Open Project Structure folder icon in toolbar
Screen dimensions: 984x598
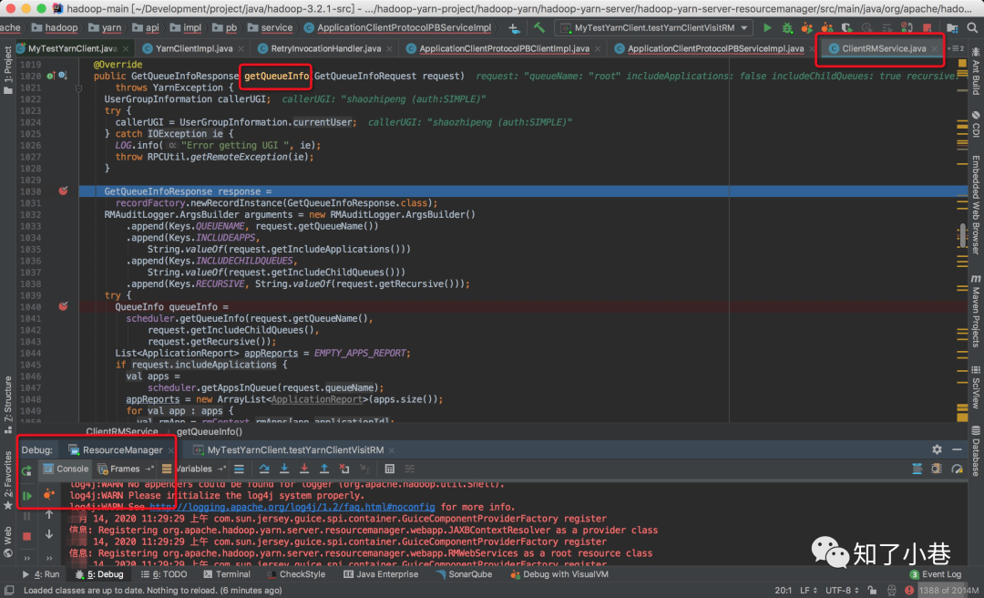coord(952,27)
